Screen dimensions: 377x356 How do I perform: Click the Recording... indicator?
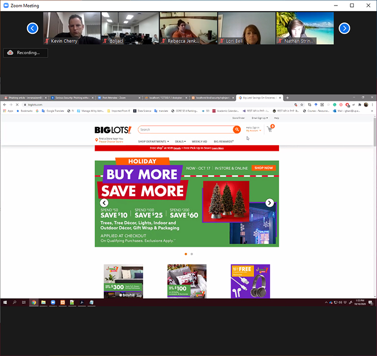click(x=26, y=53)
